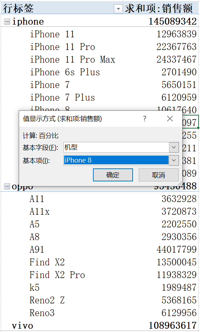Click the 确定 button
200x332 pixels.
(x=113, y=175)
